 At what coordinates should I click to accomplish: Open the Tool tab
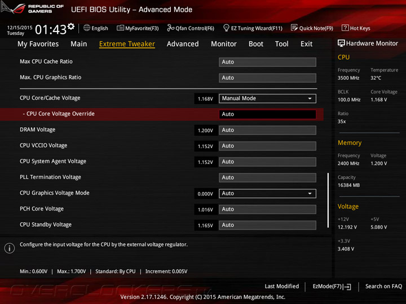click(x=282, y=44)
